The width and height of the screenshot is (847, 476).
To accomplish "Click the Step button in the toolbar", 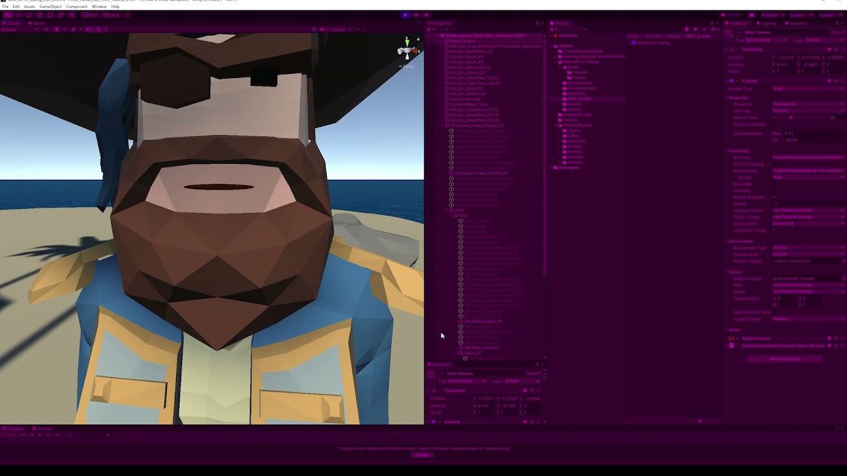I will (427, 15).
